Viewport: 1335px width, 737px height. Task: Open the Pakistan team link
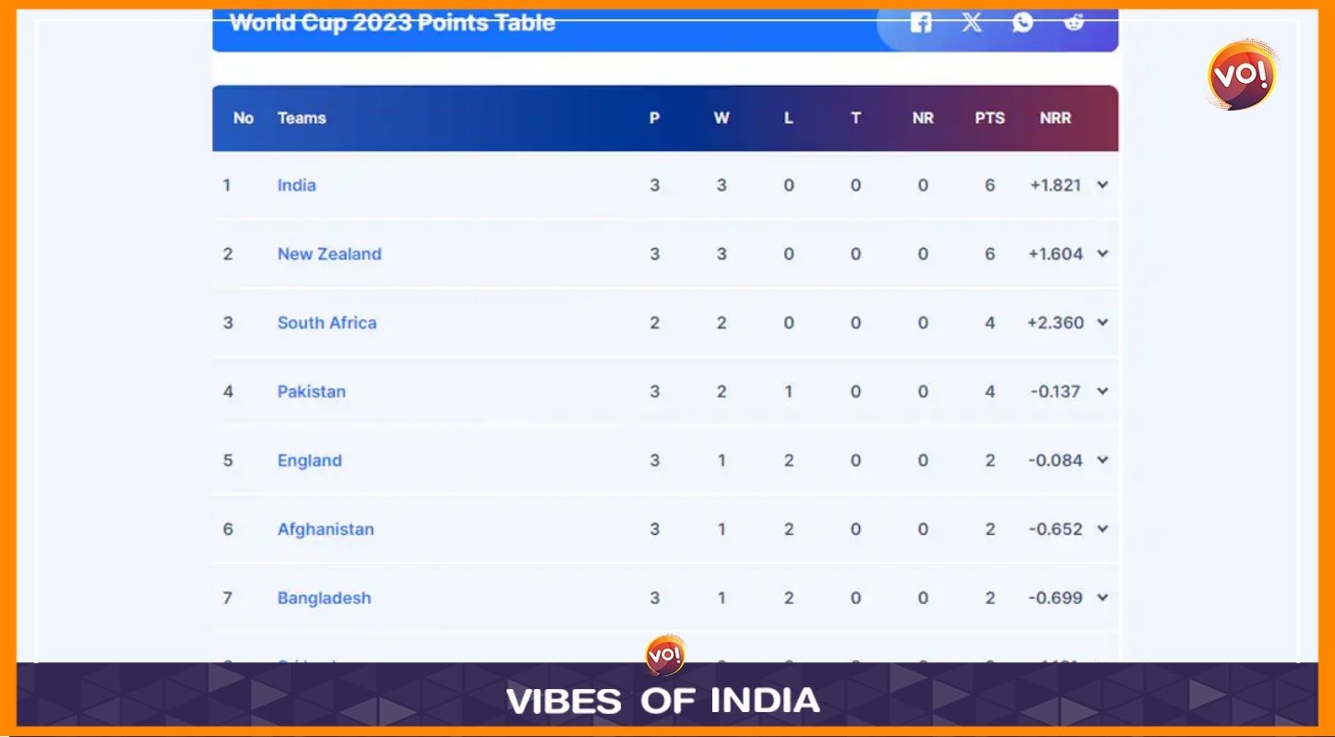pyautogui.click(x=312, y=391)
